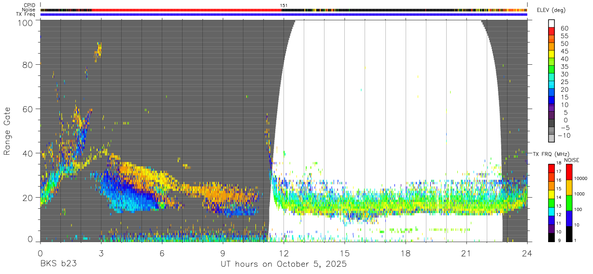
Task: Click elevation scale value 35
Action: [x=564, y=66]
